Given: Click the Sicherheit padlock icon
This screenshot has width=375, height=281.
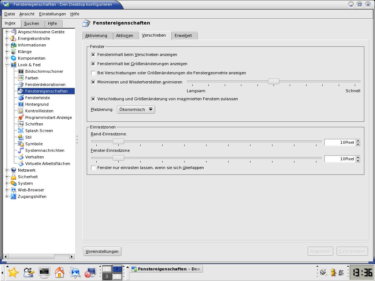Looking at the screenshot, I should [x=14, y=177].
